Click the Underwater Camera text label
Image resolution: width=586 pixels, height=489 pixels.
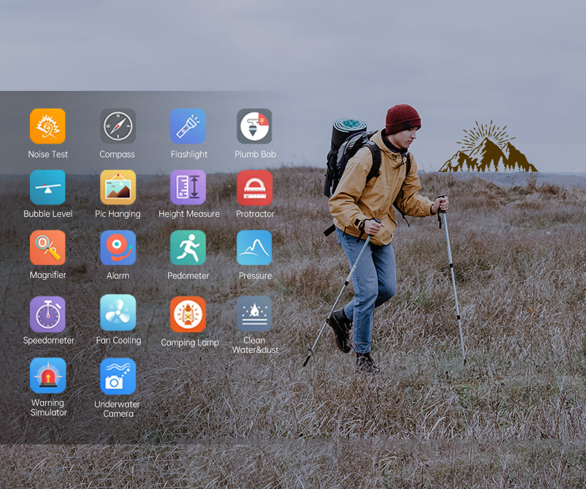118,409
